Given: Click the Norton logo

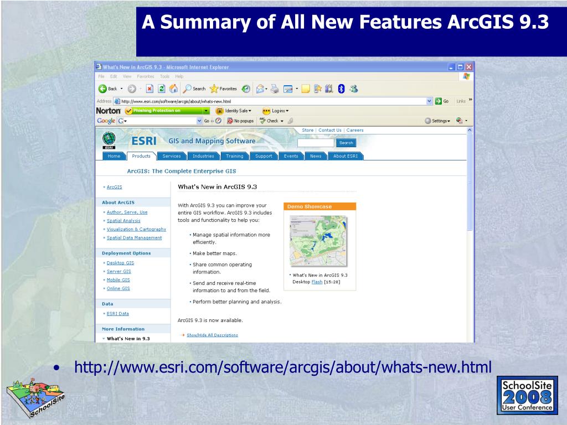Looking at the screenshot, I should point(108,111).
